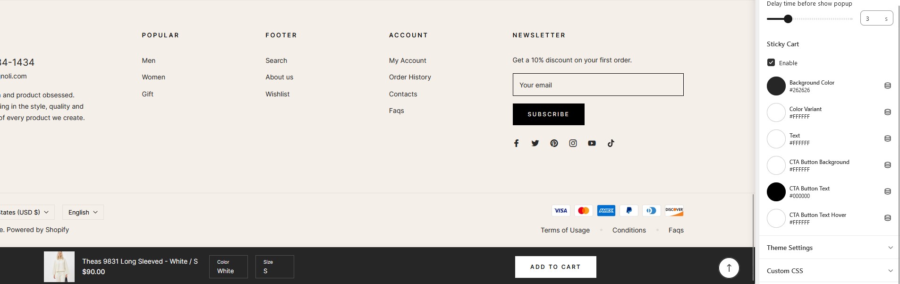Pick the Background Color #262626 swatch

pyautogui.click(x=776, y=86)
